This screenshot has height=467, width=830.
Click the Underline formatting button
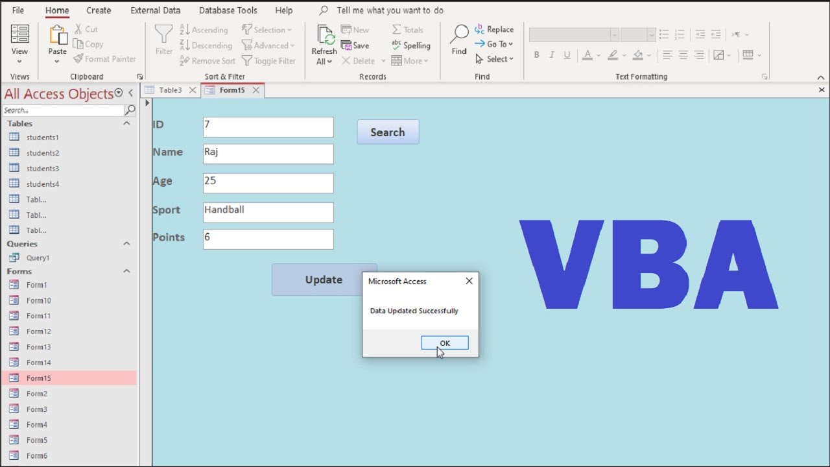(567, 55)
